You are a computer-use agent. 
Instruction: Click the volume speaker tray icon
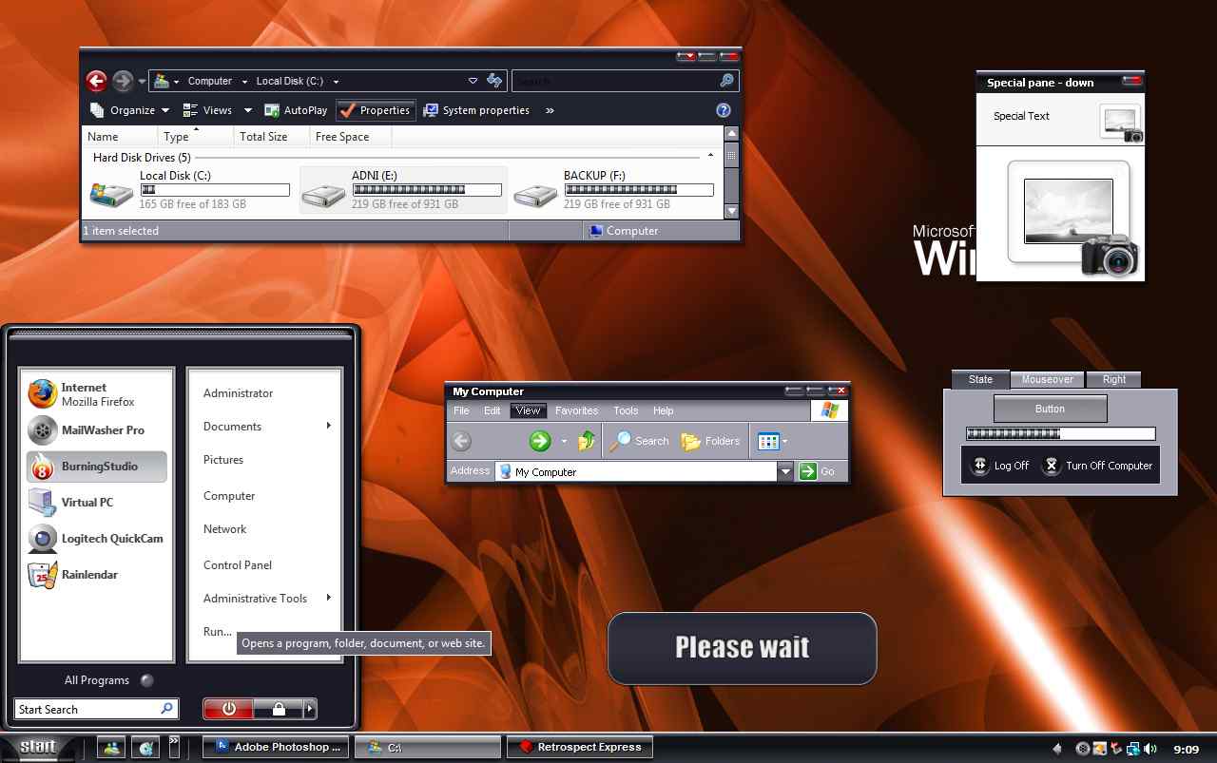pos(1150,749)
